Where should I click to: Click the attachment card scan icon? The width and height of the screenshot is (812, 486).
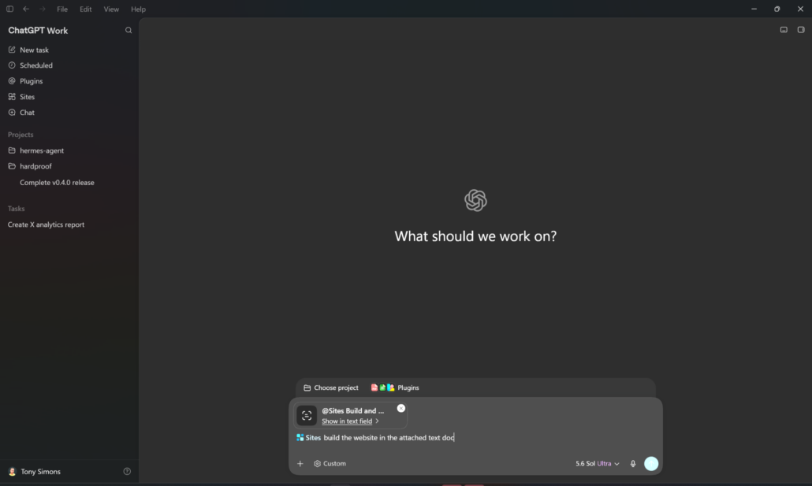307,416
